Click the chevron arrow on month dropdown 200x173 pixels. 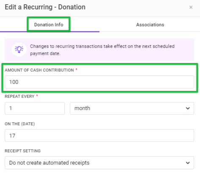[x=188, y=108]
